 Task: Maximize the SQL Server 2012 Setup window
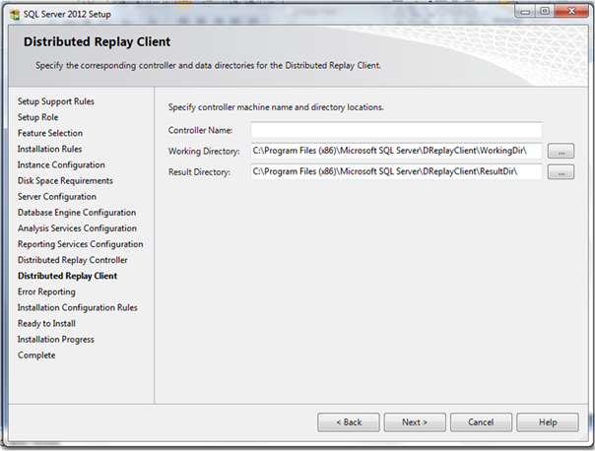tap(545, 12)
